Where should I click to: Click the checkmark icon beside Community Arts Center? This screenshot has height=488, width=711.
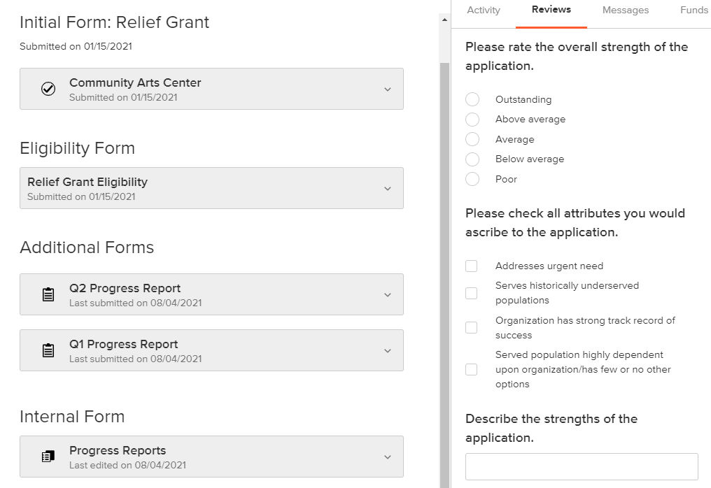48,89
